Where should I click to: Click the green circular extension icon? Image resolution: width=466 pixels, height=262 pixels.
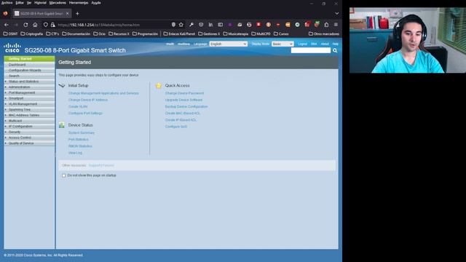[x=297, y=25]
